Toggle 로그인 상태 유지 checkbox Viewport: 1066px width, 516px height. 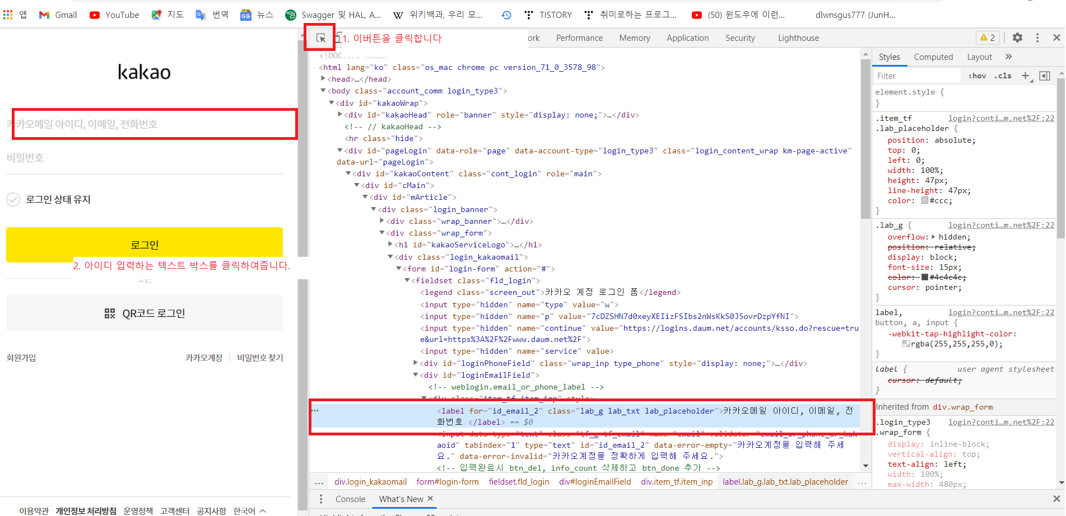tap(13, 199)
